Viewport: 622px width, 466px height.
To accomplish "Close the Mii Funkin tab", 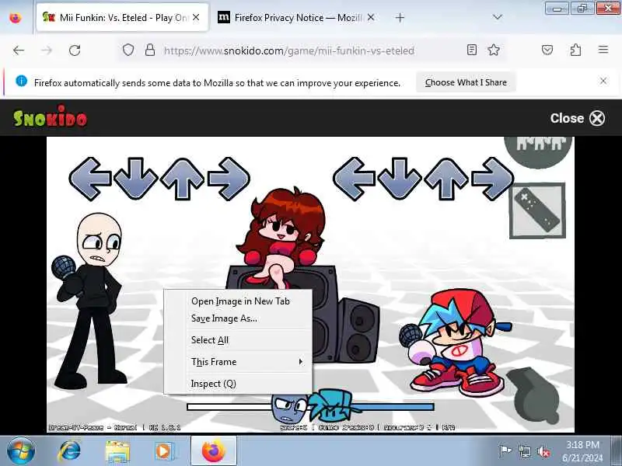I will click(196, 17).
